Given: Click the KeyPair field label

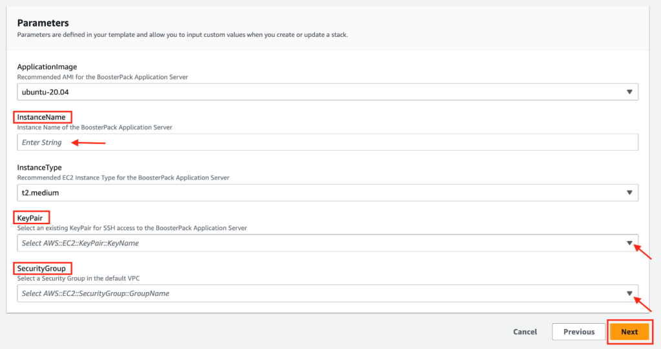Looking at the screenshot, I should 32,218.
